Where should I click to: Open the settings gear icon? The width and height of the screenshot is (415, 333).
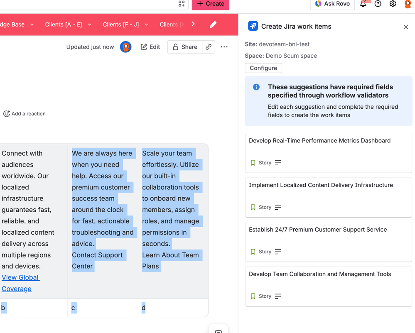(x=393, y=4)
